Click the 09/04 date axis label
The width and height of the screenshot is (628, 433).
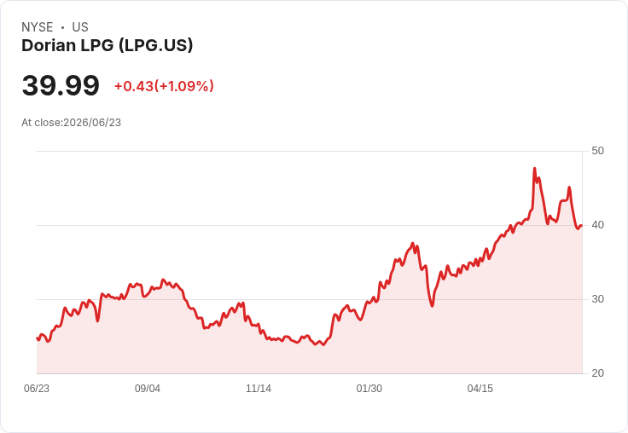pyautogui.click(x=148, y=388)
